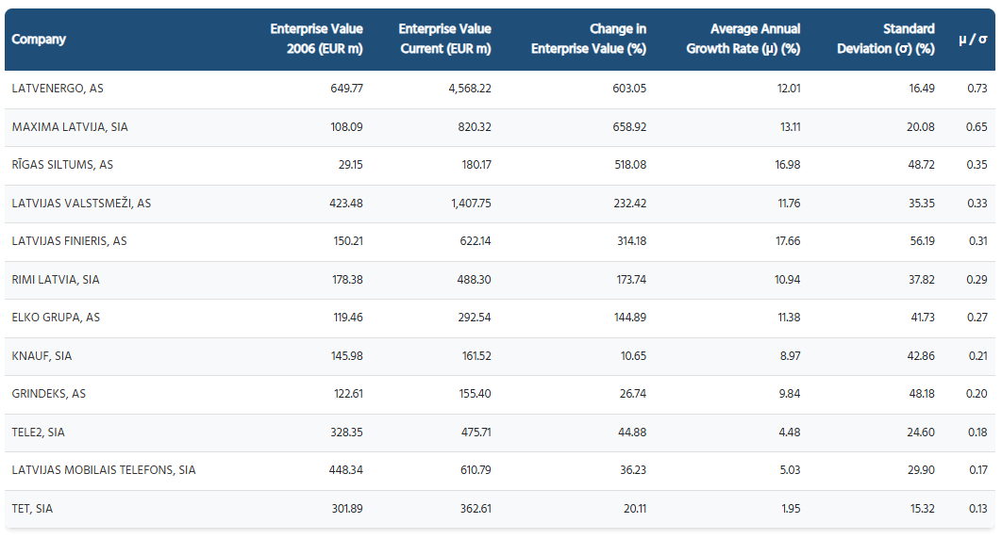The width and height of the screenshot is (1002, 539).
Task: Sort by the Company column header
Action: 39,40
